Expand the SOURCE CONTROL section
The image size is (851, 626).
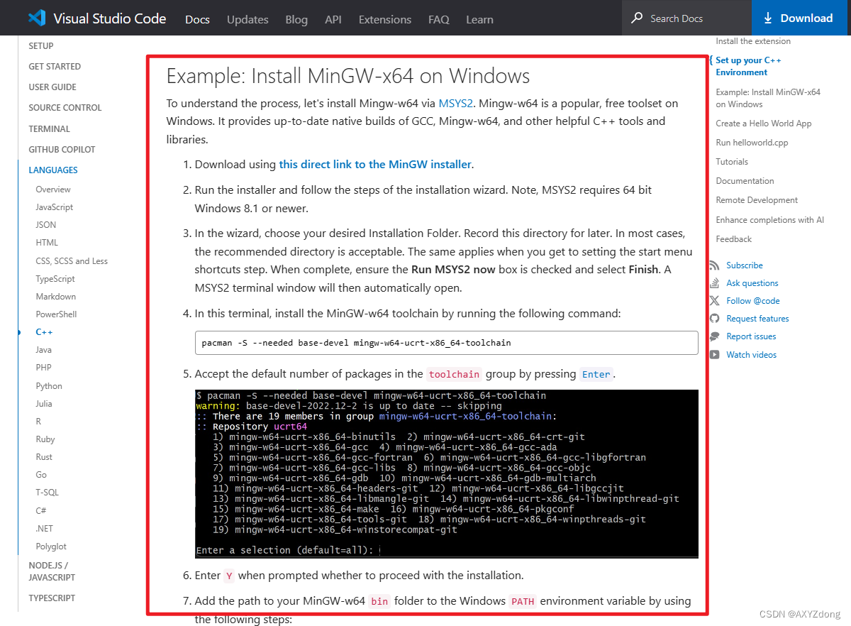coord(65,108)
